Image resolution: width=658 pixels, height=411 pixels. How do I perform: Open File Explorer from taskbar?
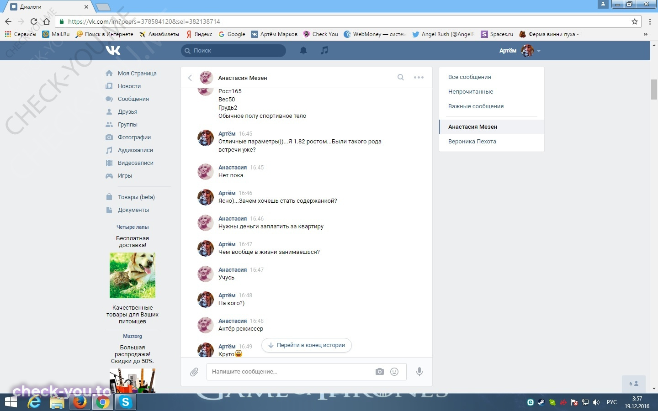click(57, 402)
